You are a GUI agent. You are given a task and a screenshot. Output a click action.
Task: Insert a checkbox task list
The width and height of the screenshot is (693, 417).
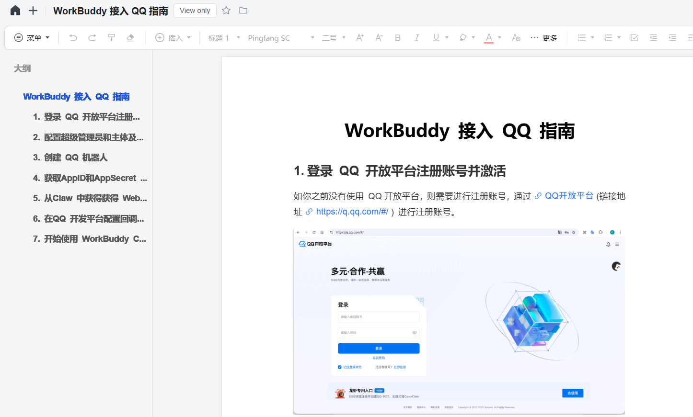pos(634,38)
